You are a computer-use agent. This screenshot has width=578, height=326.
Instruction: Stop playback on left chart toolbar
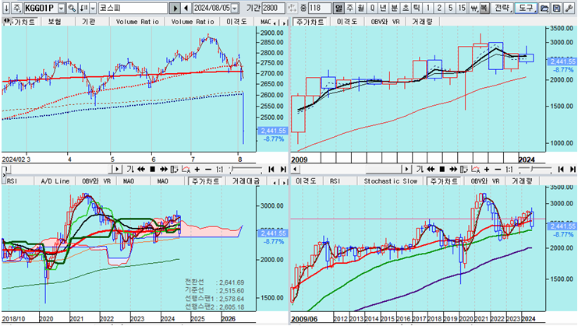tap(152, 169)
